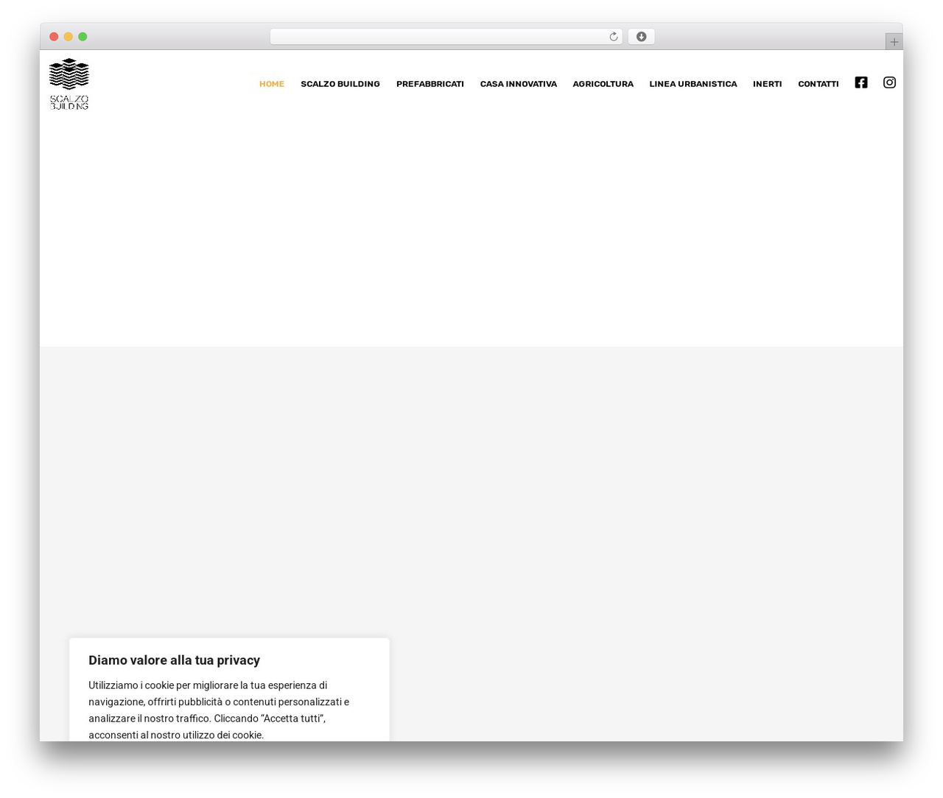Click the Scalzo Building logo
This screenshot has height=798, width=943.
(x=69, y=84)
